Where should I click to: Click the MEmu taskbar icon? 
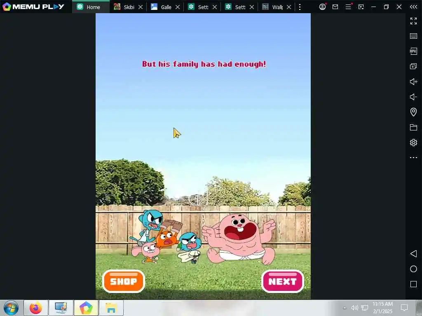click(86, 308)
